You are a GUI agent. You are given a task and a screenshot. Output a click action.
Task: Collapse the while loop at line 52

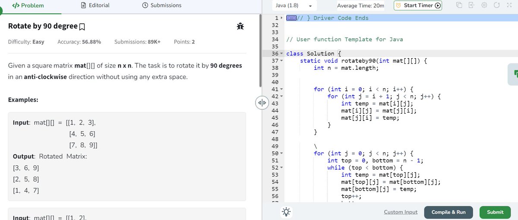coord(282,167)
